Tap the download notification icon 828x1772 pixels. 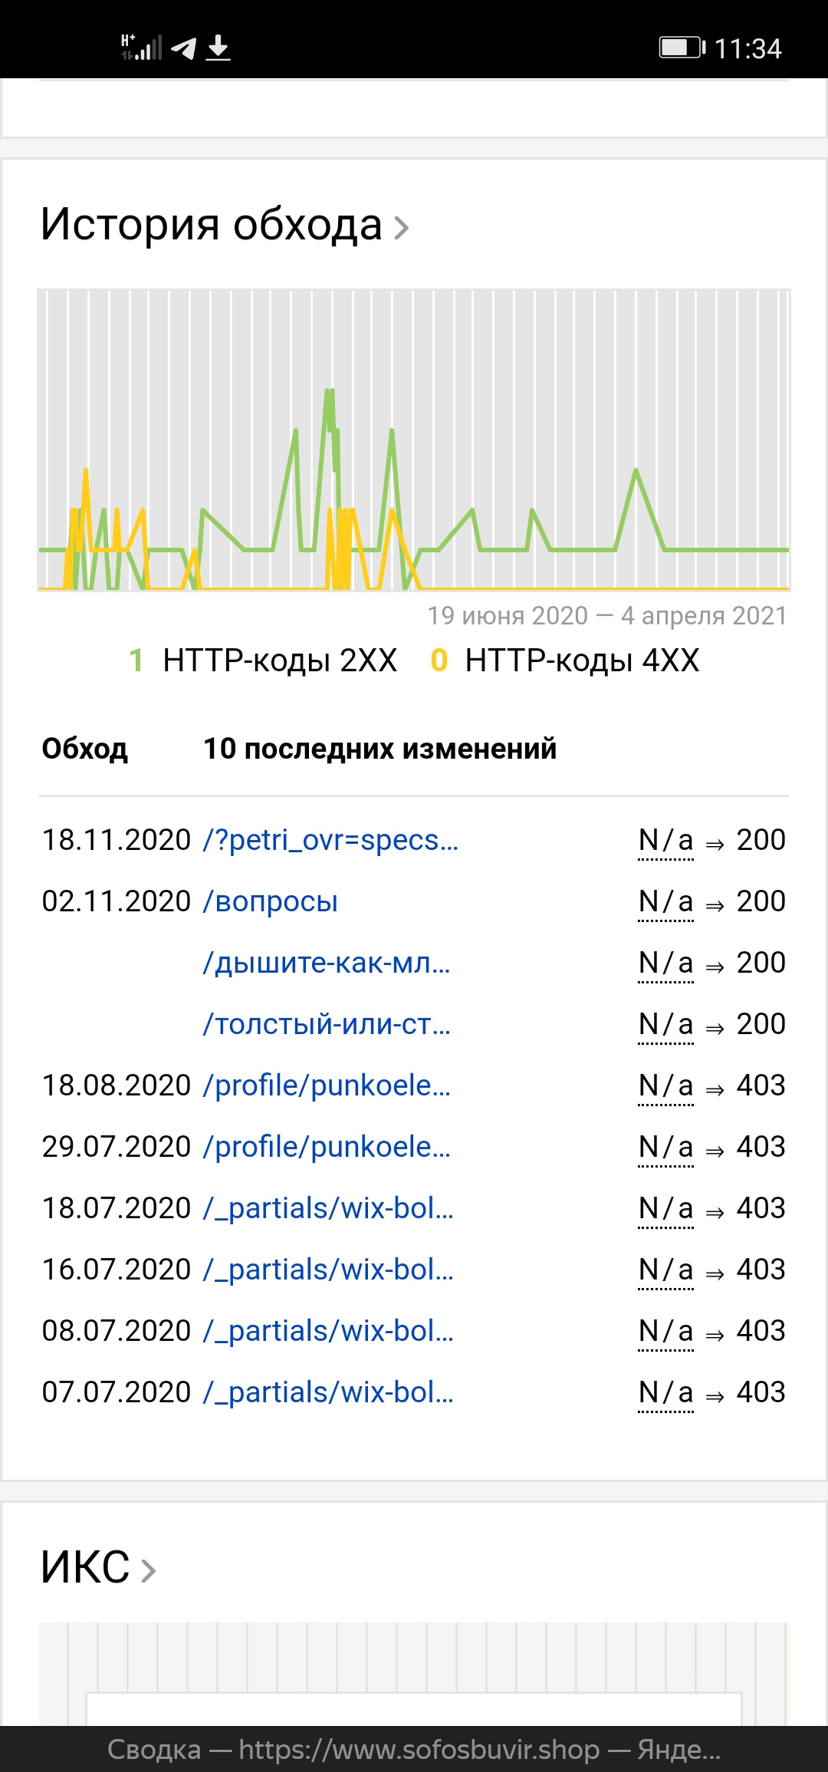[219, 48]
